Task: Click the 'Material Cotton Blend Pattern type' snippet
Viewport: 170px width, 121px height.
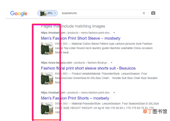Action: click(x=104, y=48)
